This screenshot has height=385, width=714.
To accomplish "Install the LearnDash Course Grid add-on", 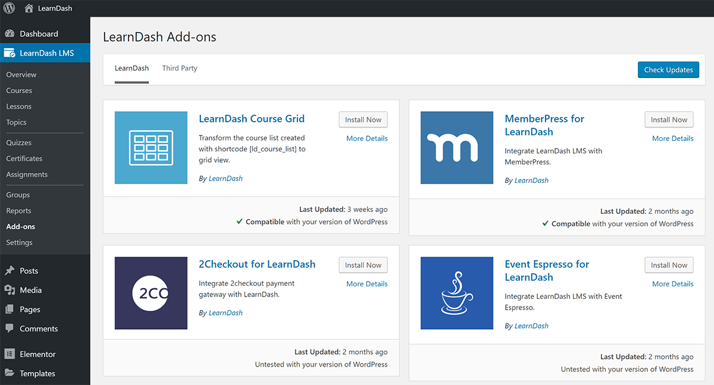I will pyautogui.click(x=363, y=119).
